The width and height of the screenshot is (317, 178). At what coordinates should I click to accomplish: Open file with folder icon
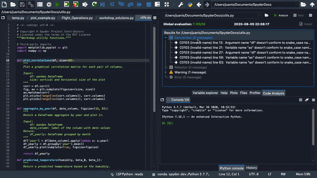click(x=13, y=4)
